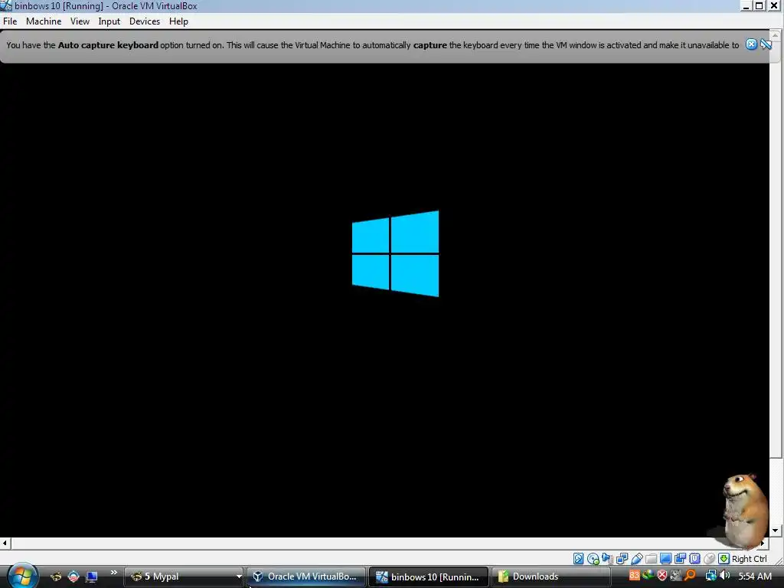Maximize the VirtualBox VM window
This screenshot has height=588, width=784.
tap(759, 6)
